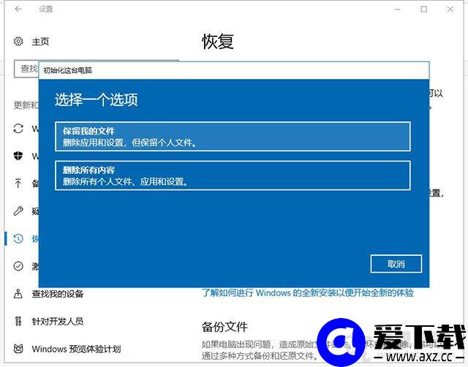Select the Recovery clock-arrow icon

(x=18, y=238)
